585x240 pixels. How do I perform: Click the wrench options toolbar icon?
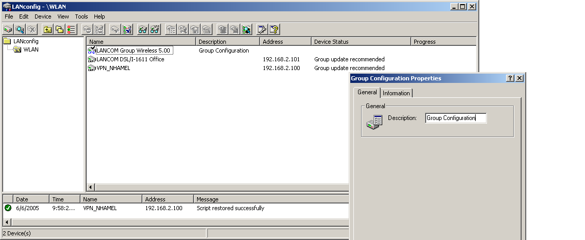pyautogui.click(x=262, y=29)
